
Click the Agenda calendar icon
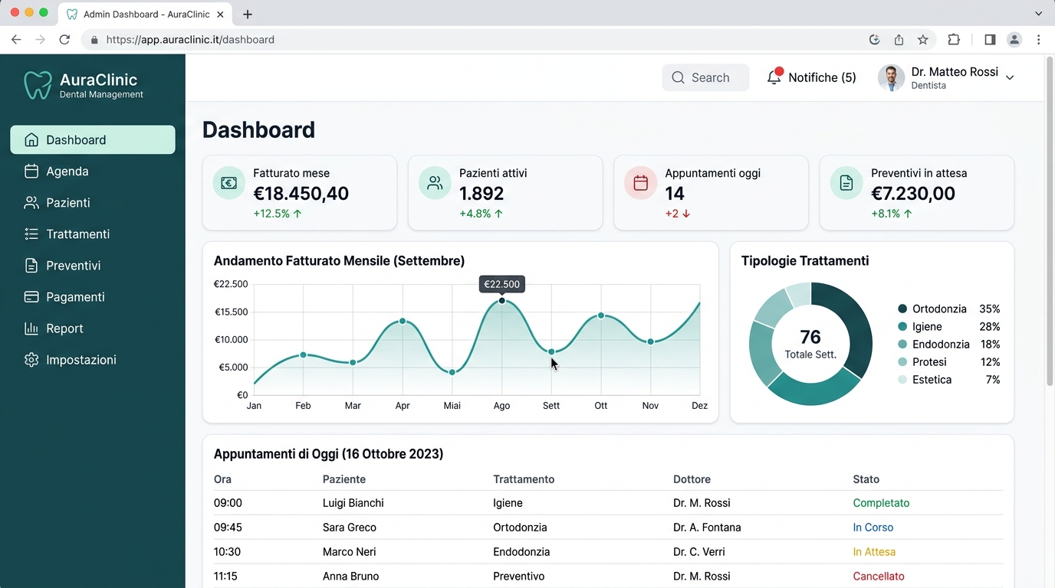tap(31, 171)
